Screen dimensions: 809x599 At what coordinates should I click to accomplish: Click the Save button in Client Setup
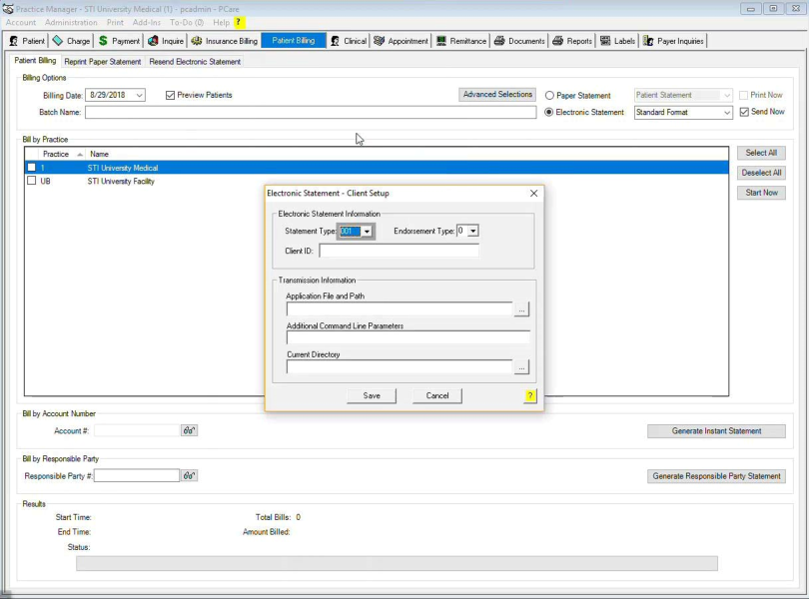click(x=372, y=396)
